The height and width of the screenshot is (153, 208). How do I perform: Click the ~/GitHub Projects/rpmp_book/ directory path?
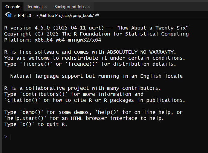pyautogui.click(x=65, y=15)
